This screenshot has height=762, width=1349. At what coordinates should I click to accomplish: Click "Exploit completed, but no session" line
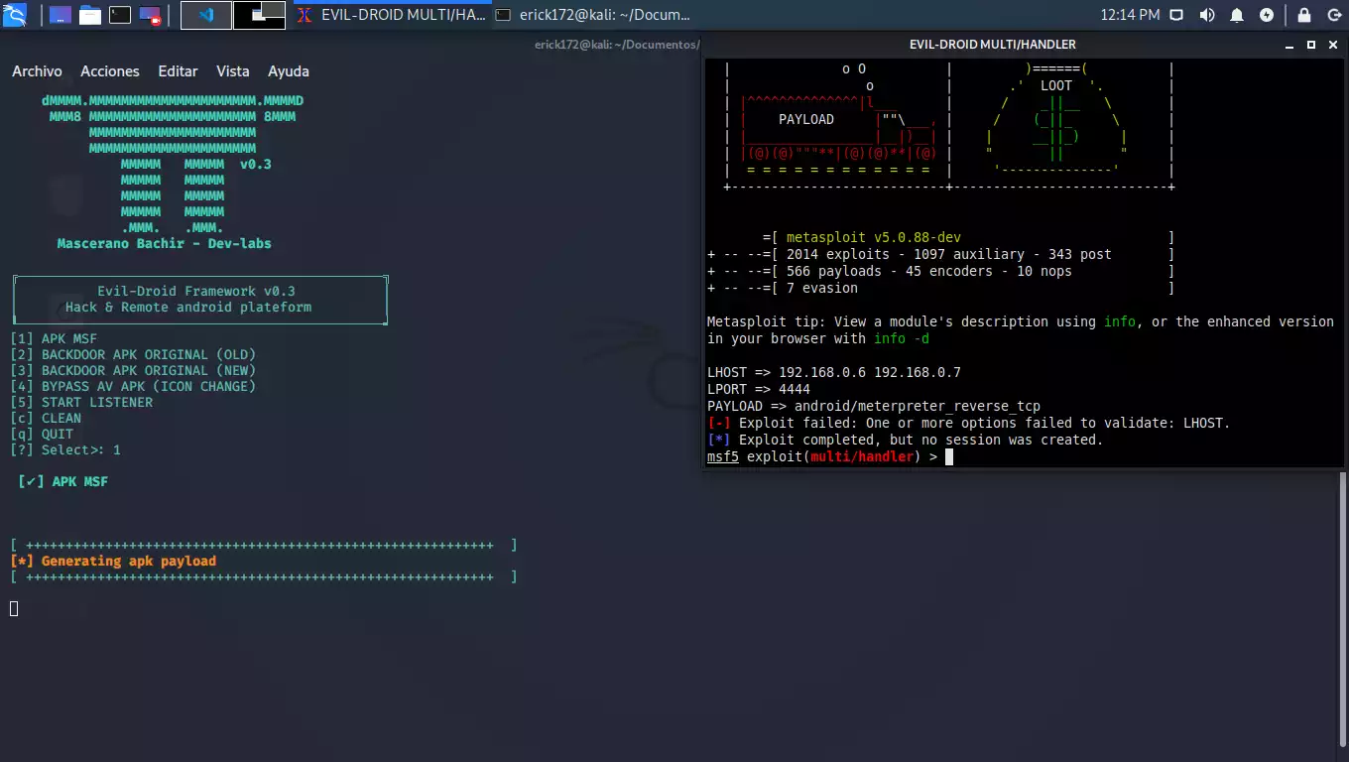906,440
